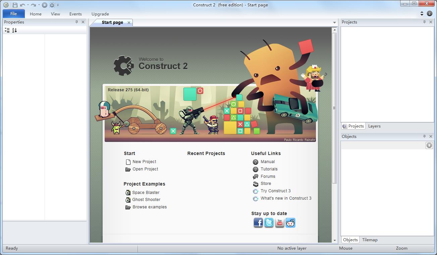
Task: Click the up-arrow button in Objects panel
Action: [x=429, y=145]
